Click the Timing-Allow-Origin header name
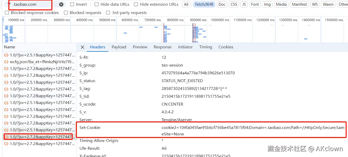 99,141
